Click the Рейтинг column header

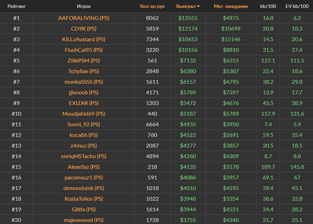coord(16,6)
